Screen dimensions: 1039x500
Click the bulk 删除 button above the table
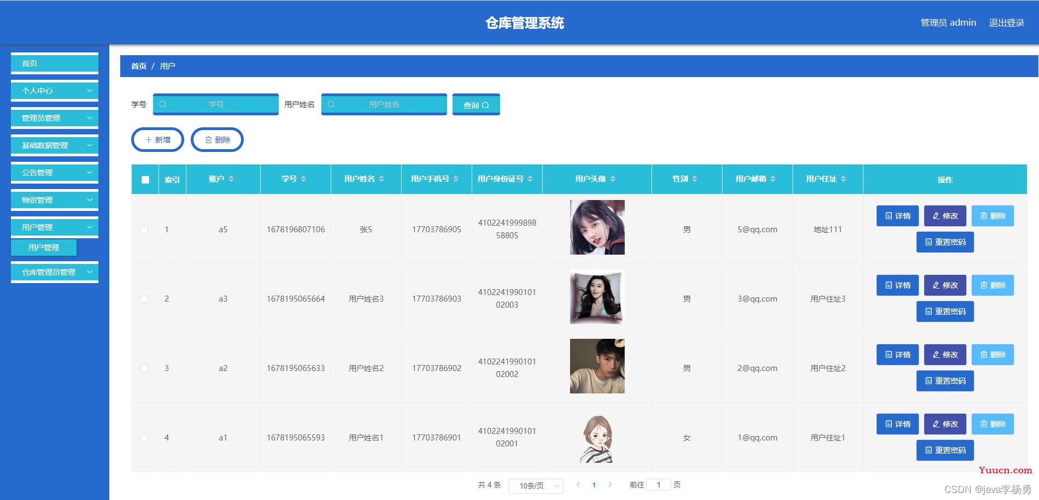217,140
